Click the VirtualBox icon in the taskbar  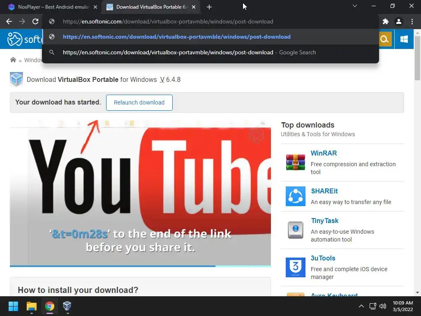click(67, 306)
